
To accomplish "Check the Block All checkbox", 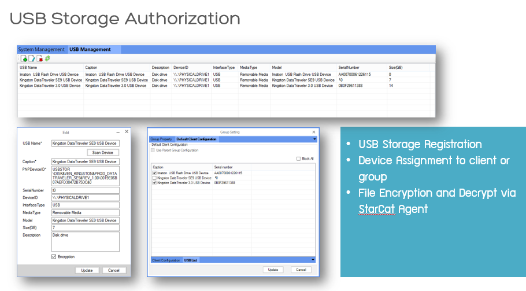I will (298, 159).
